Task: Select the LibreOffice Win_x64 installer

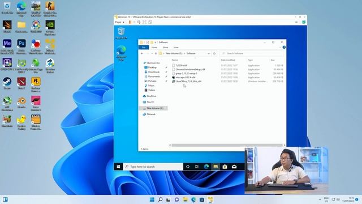Action: (x=188, y=82)
